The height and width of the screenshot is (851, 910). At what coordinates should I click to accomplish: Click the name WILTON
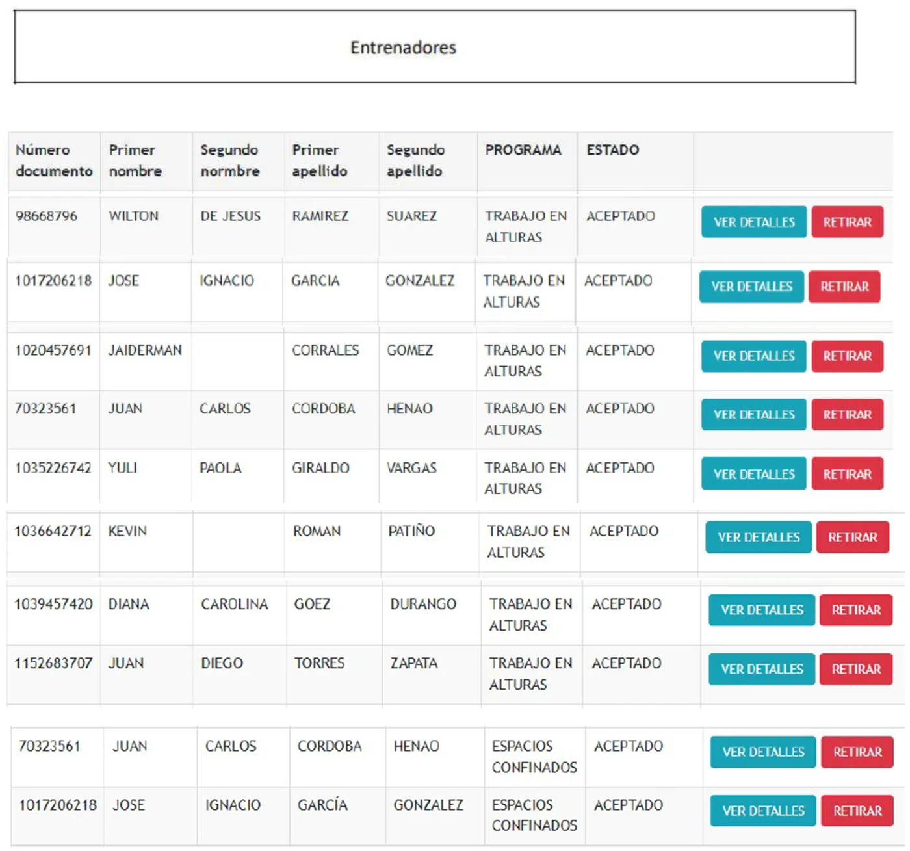(x=133, y=216)
